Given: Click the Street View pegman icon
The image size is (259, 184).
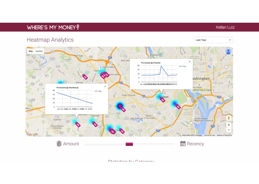Looking at the screenshot, I should click(x=228, y=118).
